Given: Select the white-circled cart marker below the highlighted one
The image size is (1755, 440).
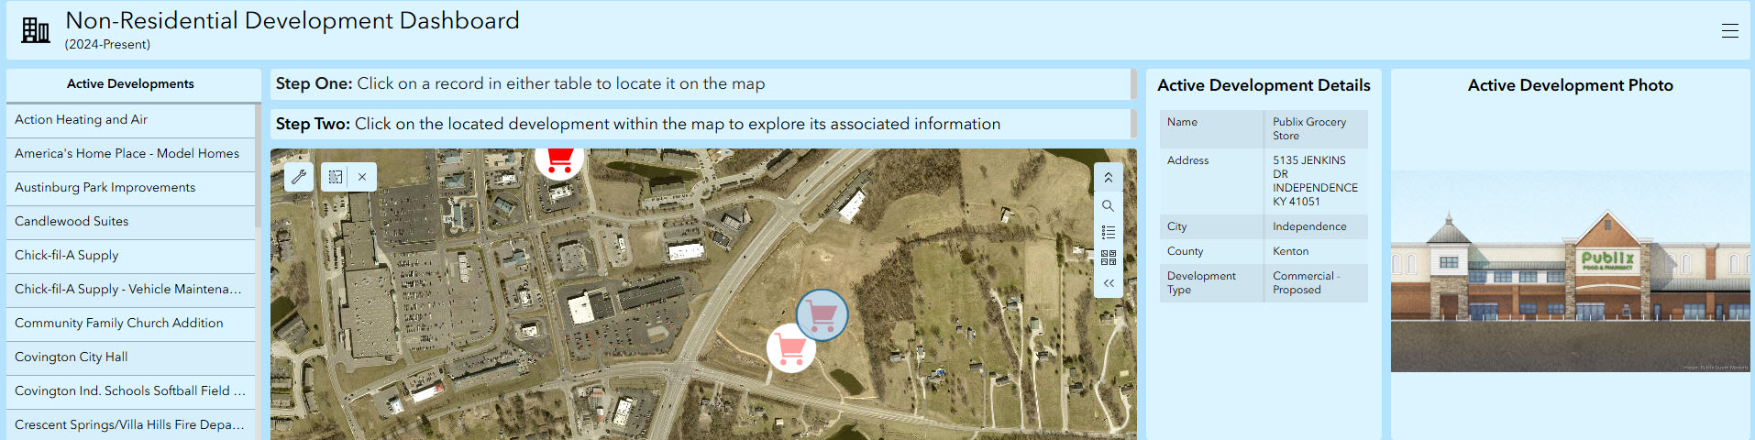Looking at the screenshot, I should coord(790,348).
